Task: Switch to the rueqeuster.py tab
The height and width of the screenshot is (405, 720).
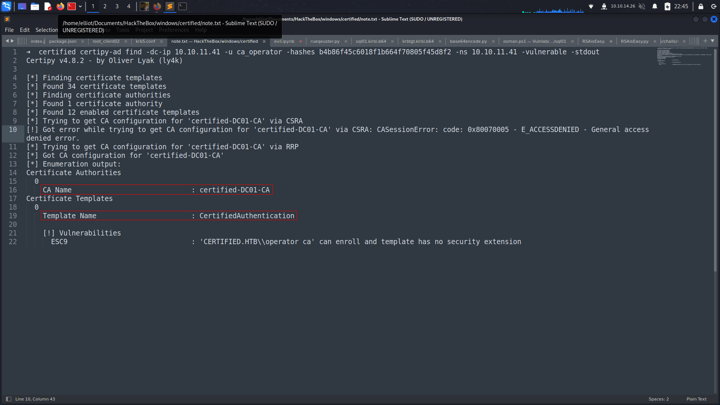Action: (x=325, y=41)
